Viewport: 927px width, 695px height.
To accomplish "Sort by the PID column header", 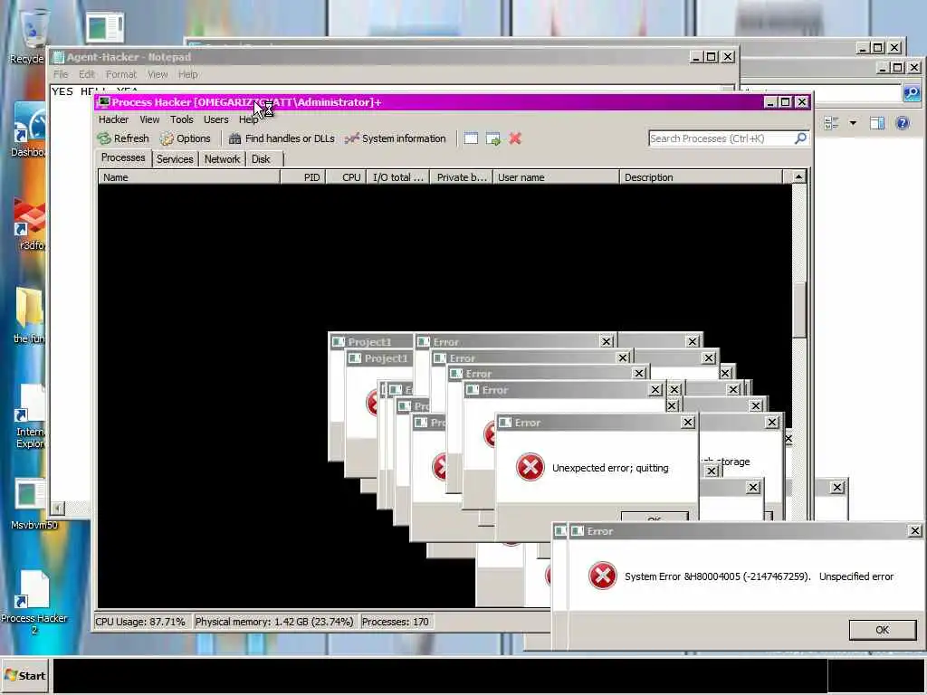I will [303, 177].
